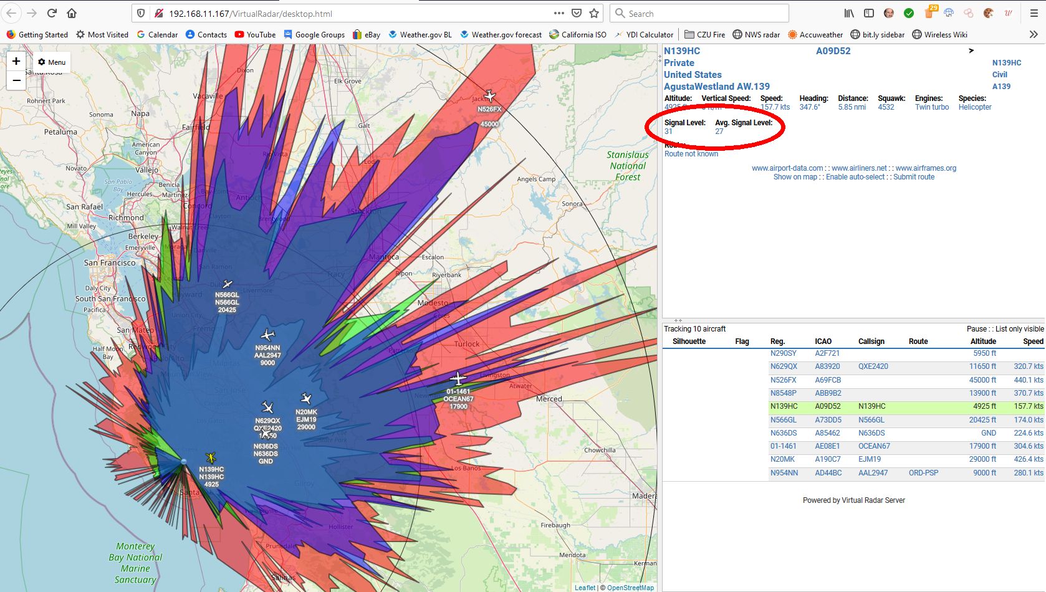Click the AAL2947 aircraft marker on map

tap(267, 335)
